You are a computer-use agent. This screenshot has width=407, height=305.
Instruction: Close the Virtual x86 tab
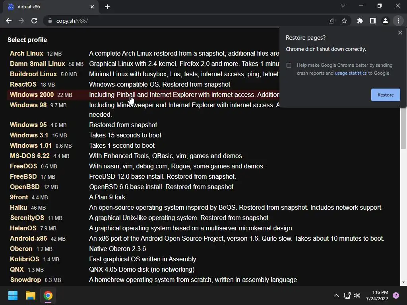pyautogui.click(x=92, y=7)
